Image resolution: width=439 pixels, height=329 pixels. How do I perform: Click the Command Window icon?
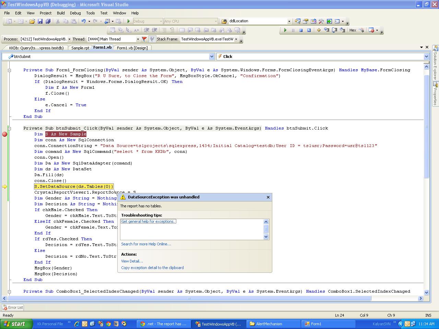[337, 21]
